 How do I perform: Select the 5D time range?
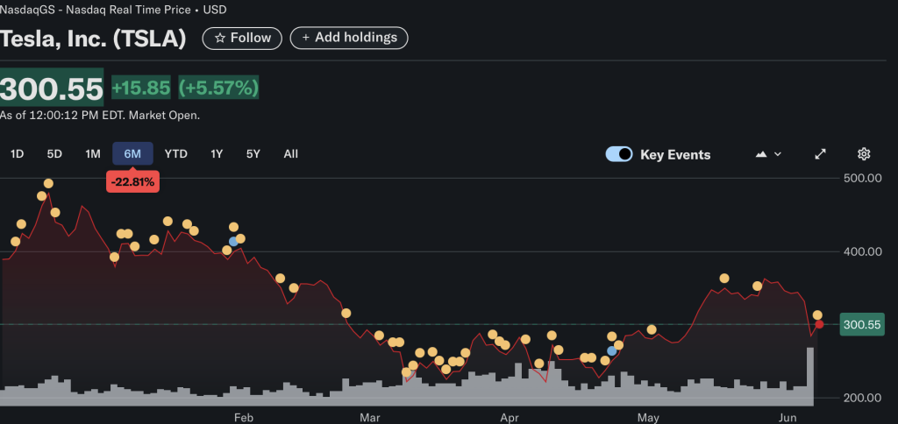tap(54, 154)
